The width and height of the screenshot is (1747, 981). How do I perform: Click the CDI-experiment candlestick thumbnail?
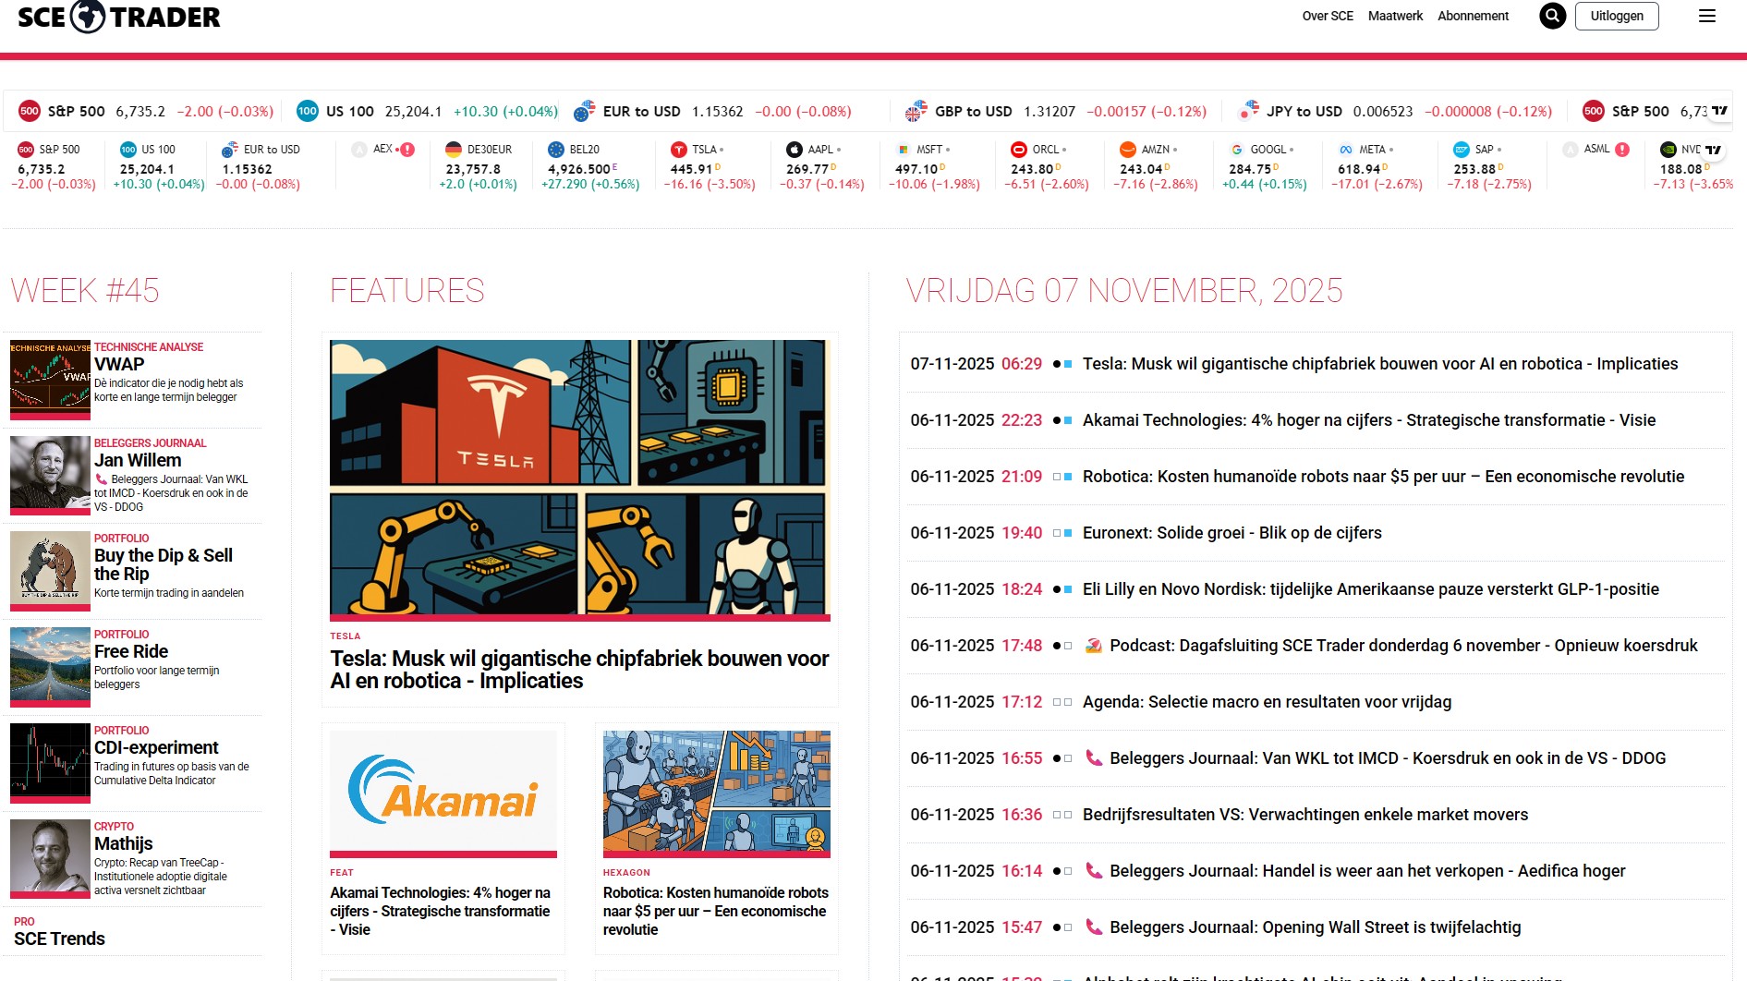(x=50, y=761)
